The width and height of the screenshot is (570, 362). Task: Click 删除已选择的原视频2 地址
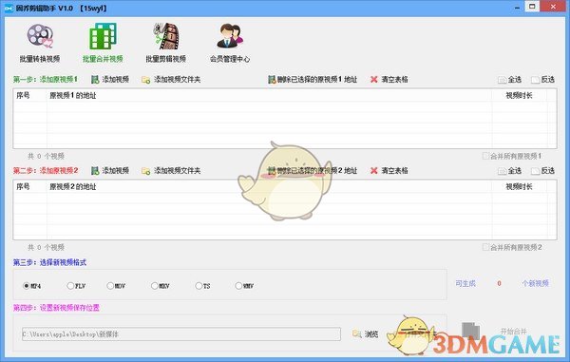pyautogui.click(x=313, y=170)
